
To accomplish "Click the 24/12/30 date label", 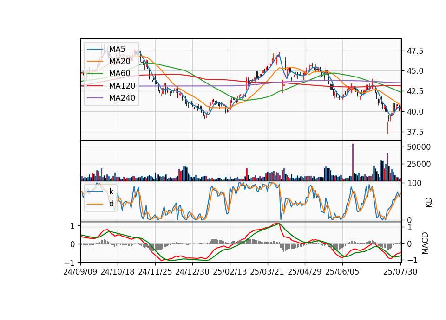I will click(x=192, y=272).
